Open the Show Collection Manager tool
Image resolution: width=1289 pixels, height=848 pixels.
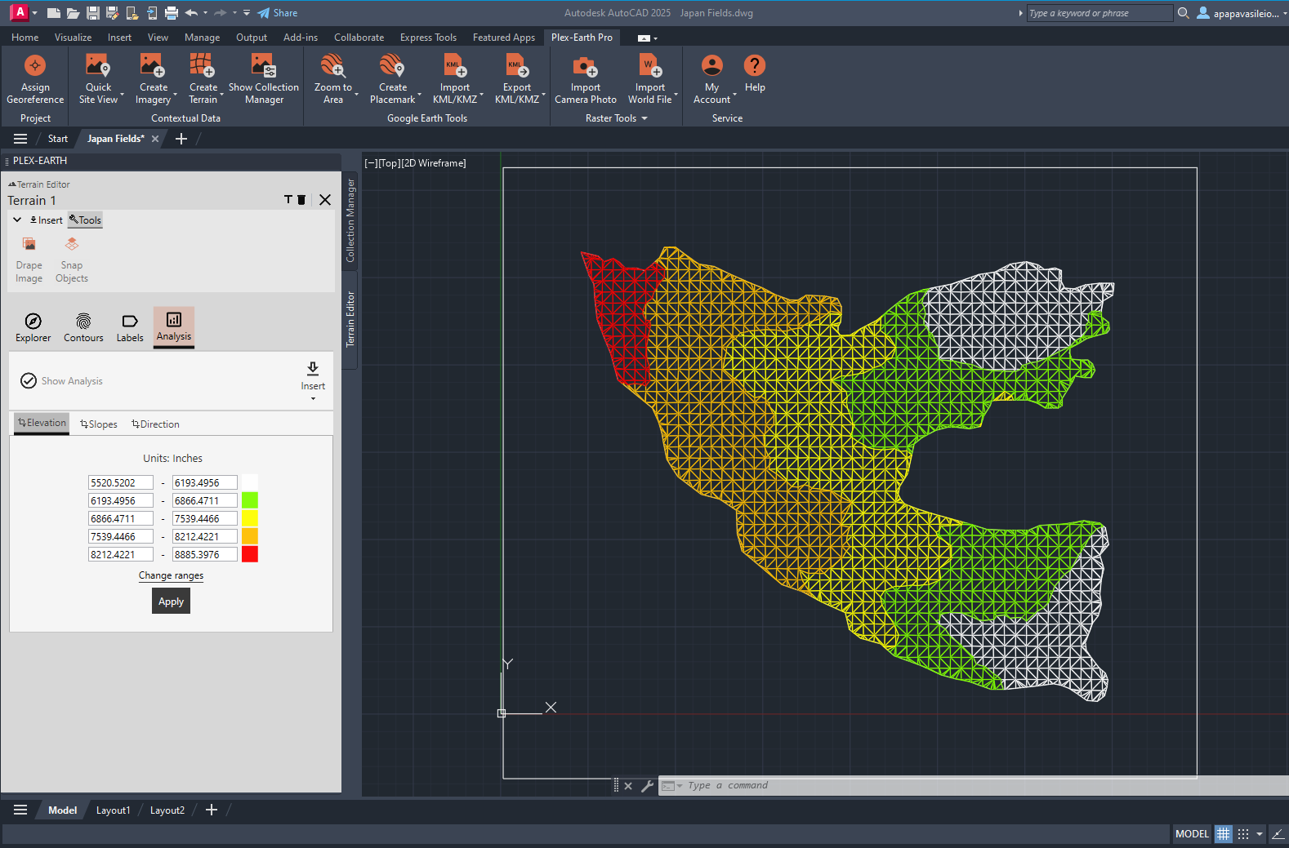point(263,66)
